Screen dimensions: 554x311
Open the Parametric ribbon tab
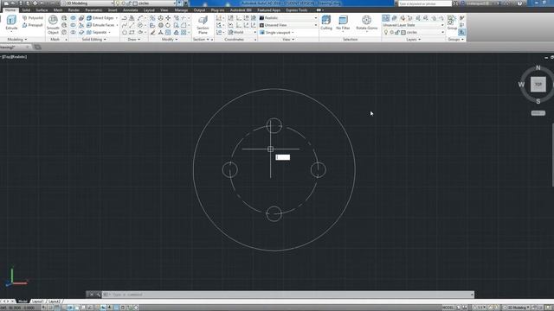click(x=93, y=10)
